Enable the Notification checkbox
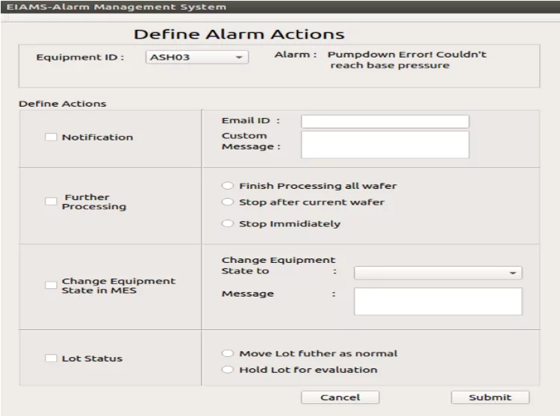 [x=51, y=137]
